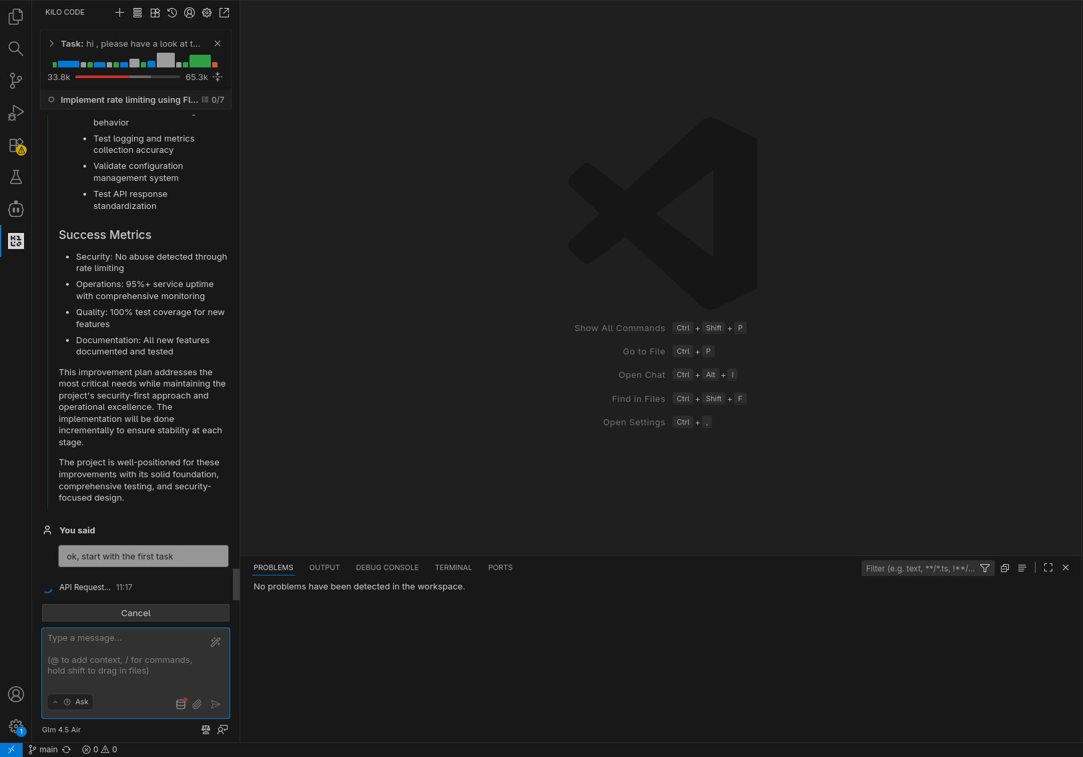1083x757 pixels.
Task: Open Run and Debug view
Action: coord(16,113)
